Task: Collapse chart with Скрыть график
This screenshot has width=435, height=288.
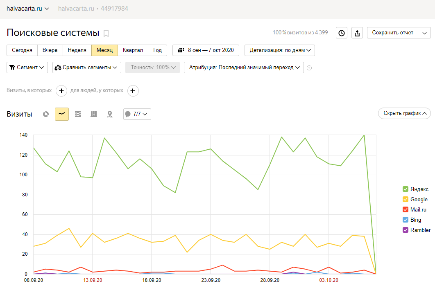Action: (x=404, y=113)
